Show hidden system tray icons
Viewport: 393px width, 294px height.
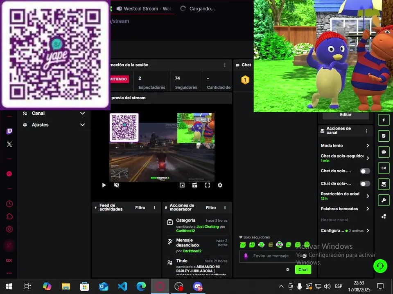click(281, 286)
